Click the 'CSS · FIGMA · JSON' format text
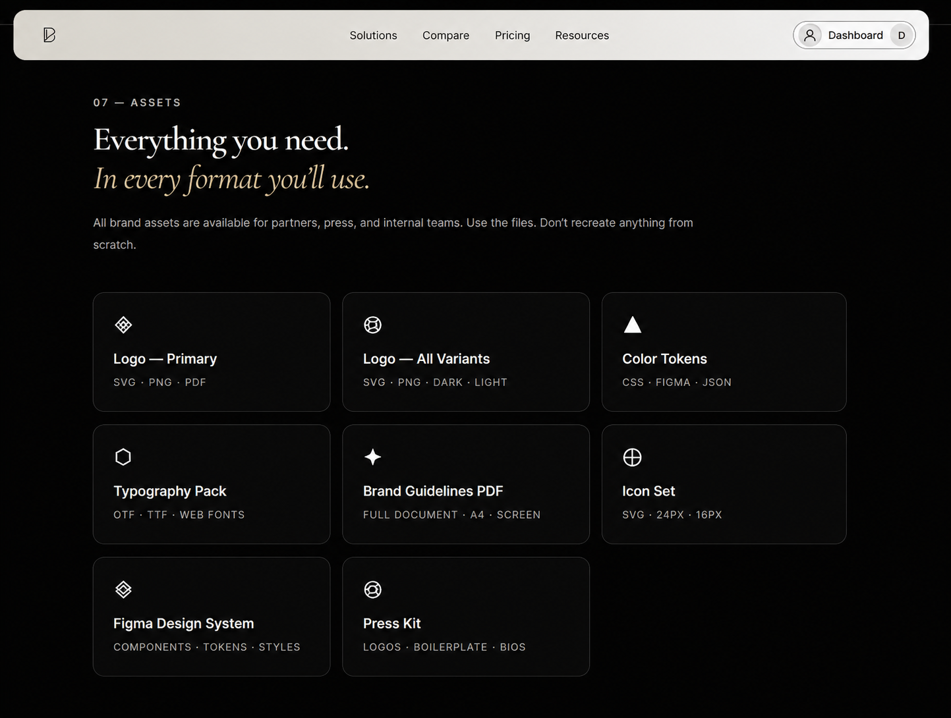This screenshot has height=718, width=951. pos(677,383)
